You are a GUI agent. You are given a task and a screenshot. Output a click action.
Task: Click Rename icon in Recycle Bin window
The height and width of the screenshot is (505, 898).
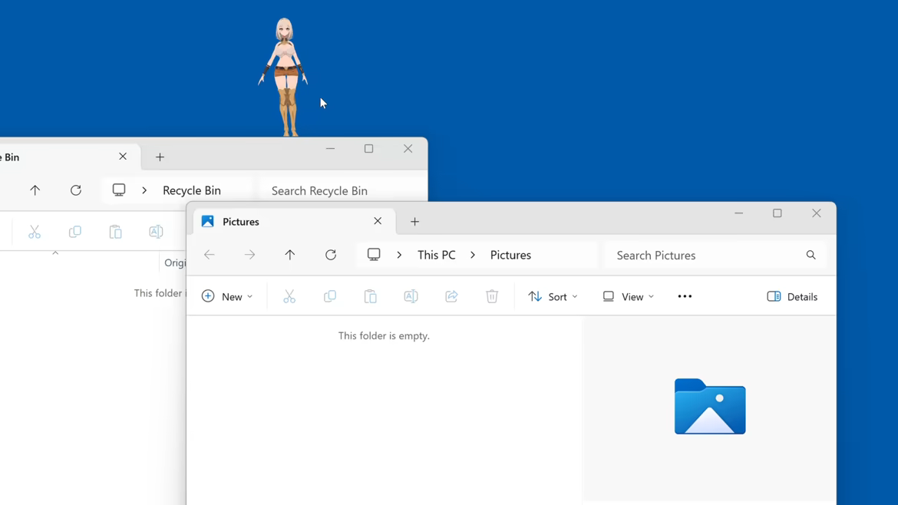tap(156, 232)
